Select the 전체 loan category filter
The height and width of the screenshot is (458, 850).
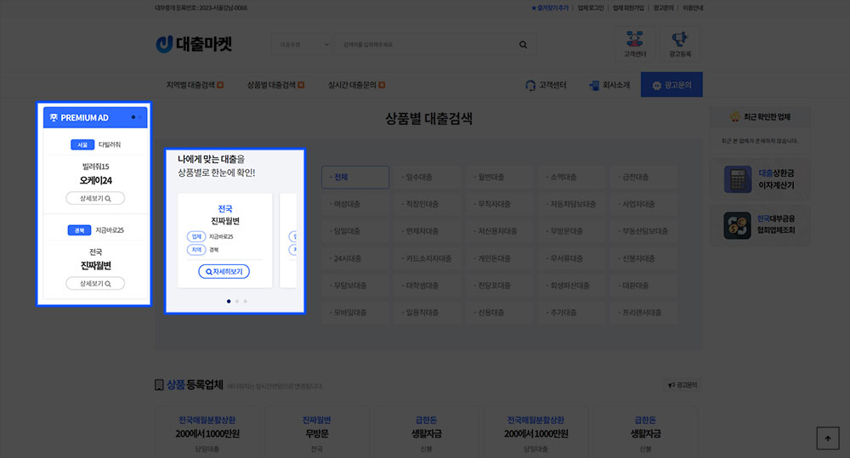point(355,178)
